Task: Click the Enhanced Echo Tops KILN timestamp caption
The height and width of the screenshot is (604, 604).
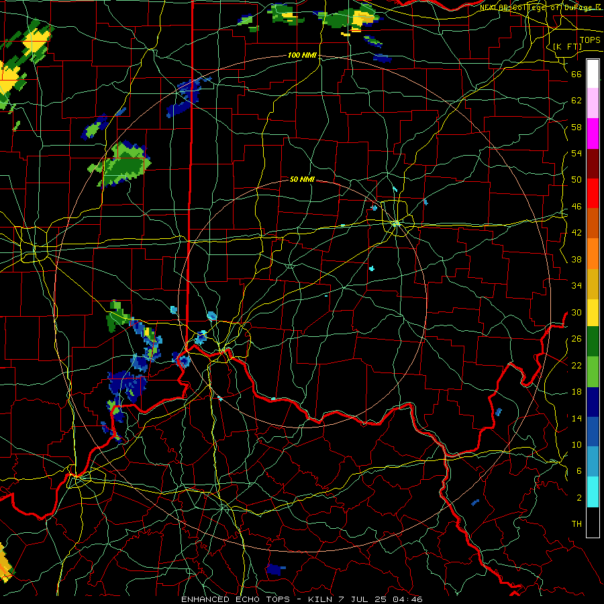Action: 302,599
